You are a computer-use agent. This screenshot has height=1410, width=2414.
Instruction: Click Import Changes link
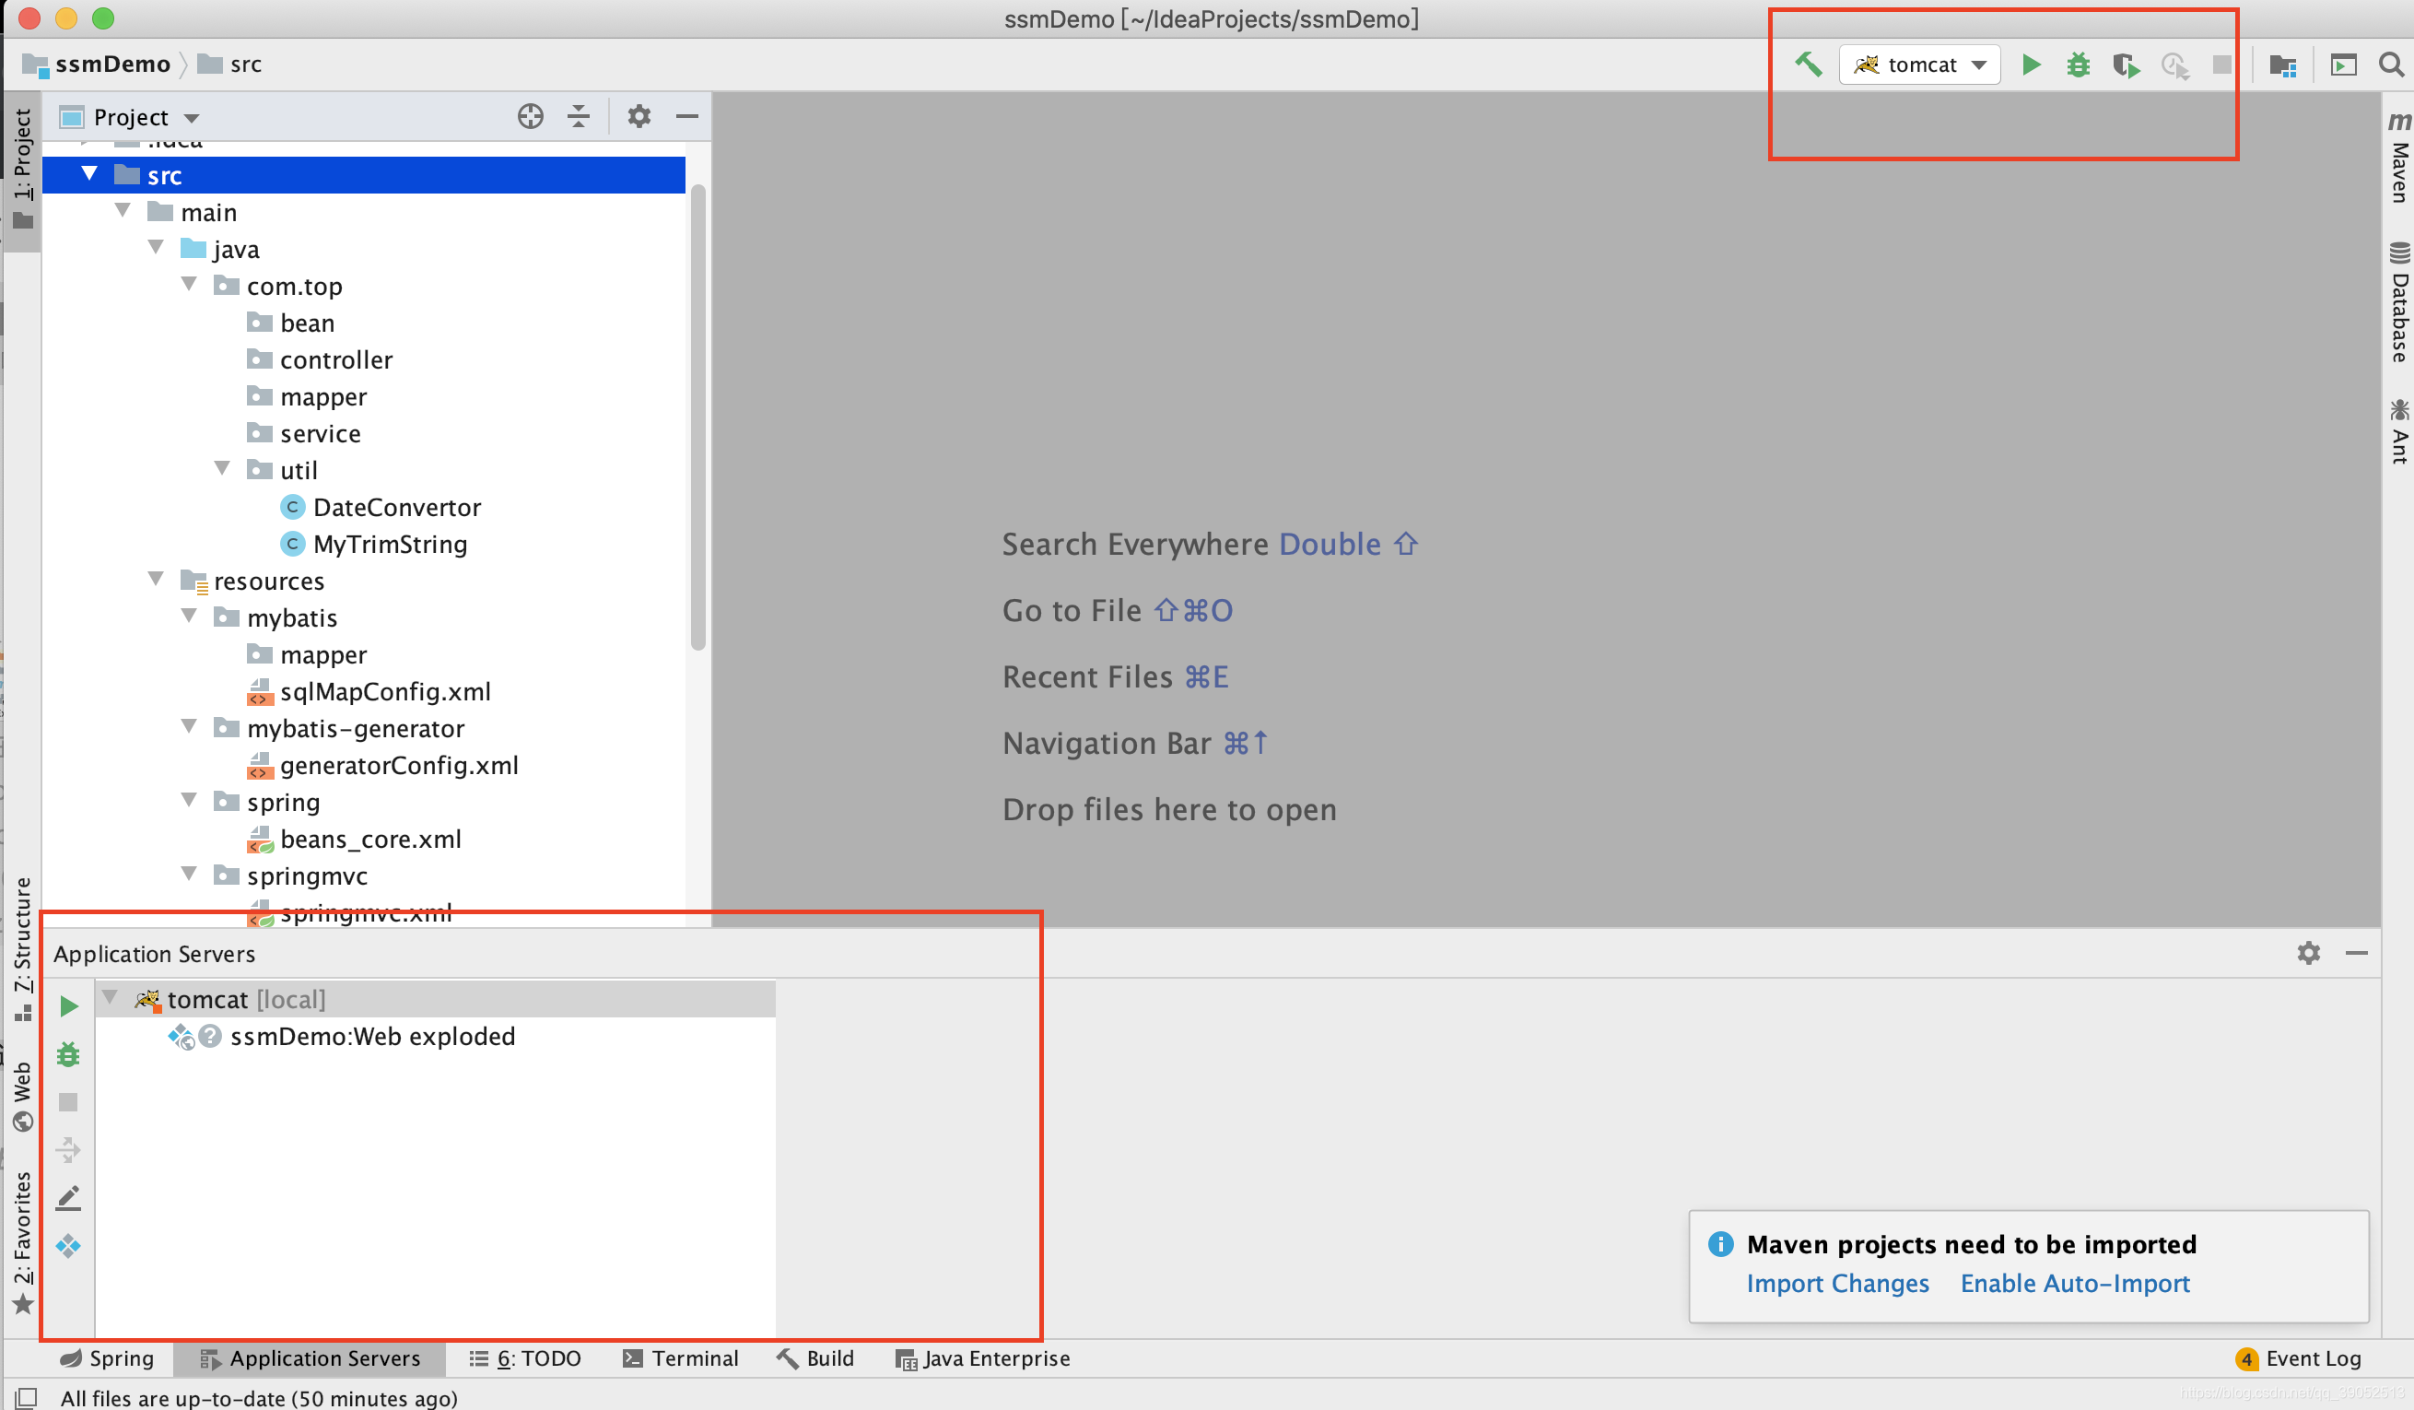pos(1836,1284)
